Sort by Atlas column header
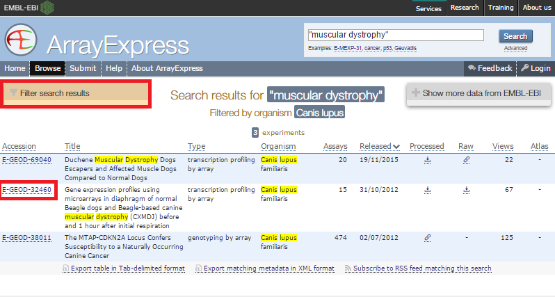The image size is (555, 297). coord(540,146)
